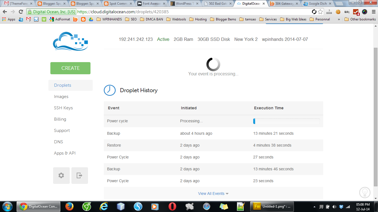Open Chrome hamburger menu
The image size is (378, 212).
(x=373, y=12)
